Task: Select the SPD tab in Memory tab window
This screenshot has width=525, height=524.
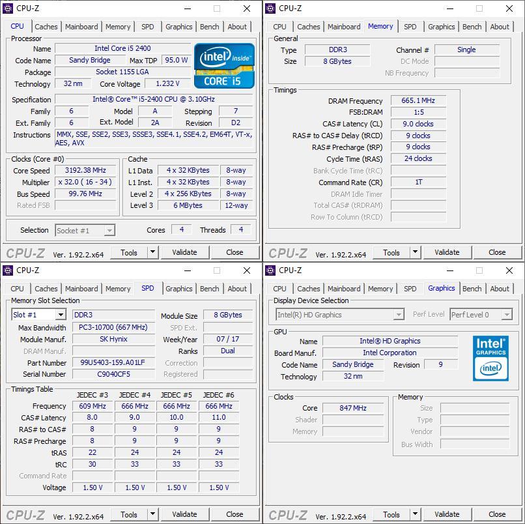Action: click(410, 27)
